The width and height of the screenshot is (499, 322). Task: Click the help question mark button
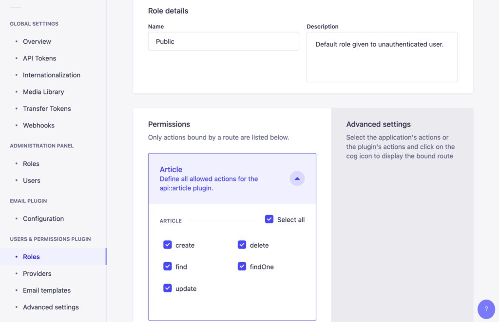[486, 309]
